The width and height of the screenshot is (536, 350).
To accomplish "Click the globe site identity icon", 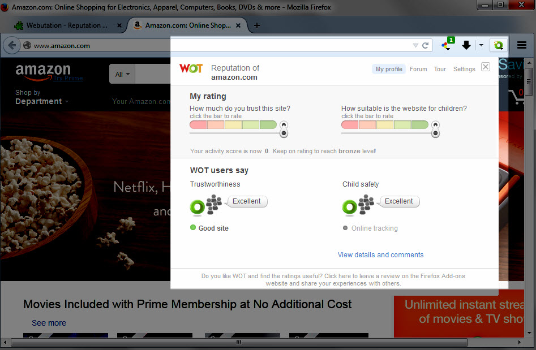I will coord(27,45).
